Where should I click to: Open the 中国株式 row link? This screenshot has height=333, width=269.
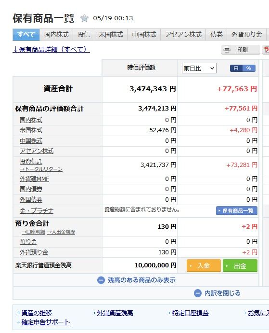(x=31, y=141)
